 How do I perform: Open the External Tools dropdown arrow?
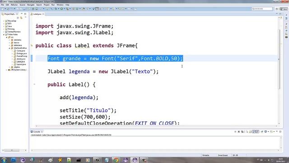[70, 9]
